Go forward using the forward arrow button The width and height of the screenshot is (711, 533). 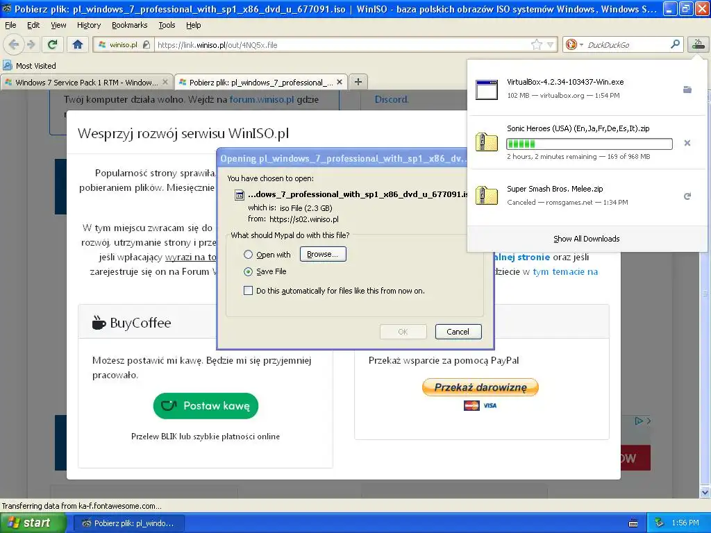[x=31, y=44]
